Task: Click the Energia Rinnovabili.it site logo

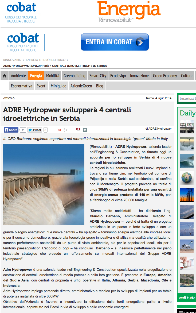Action: pyautogui.click(x=129, y=11)
